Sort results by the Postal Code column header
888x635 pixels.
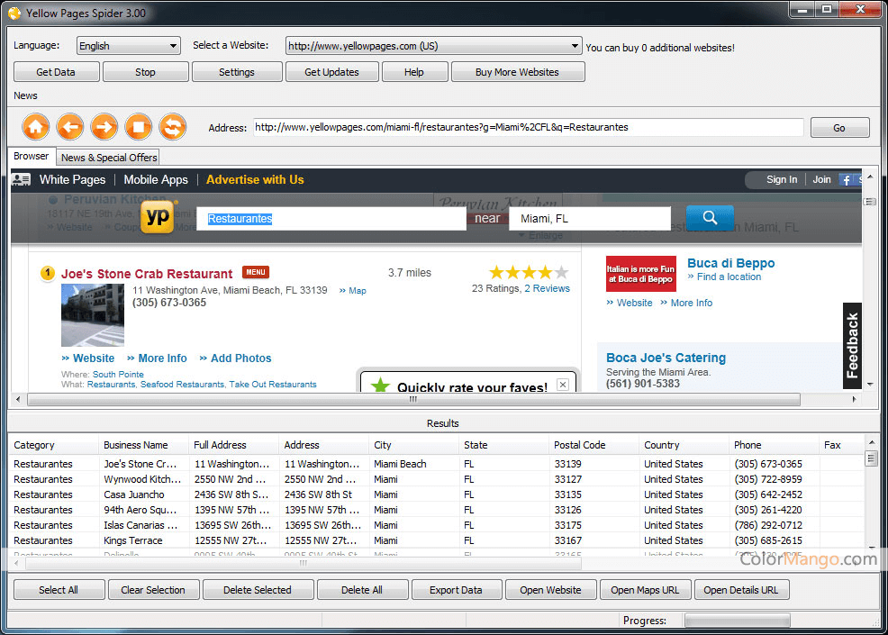pos(594,445)
